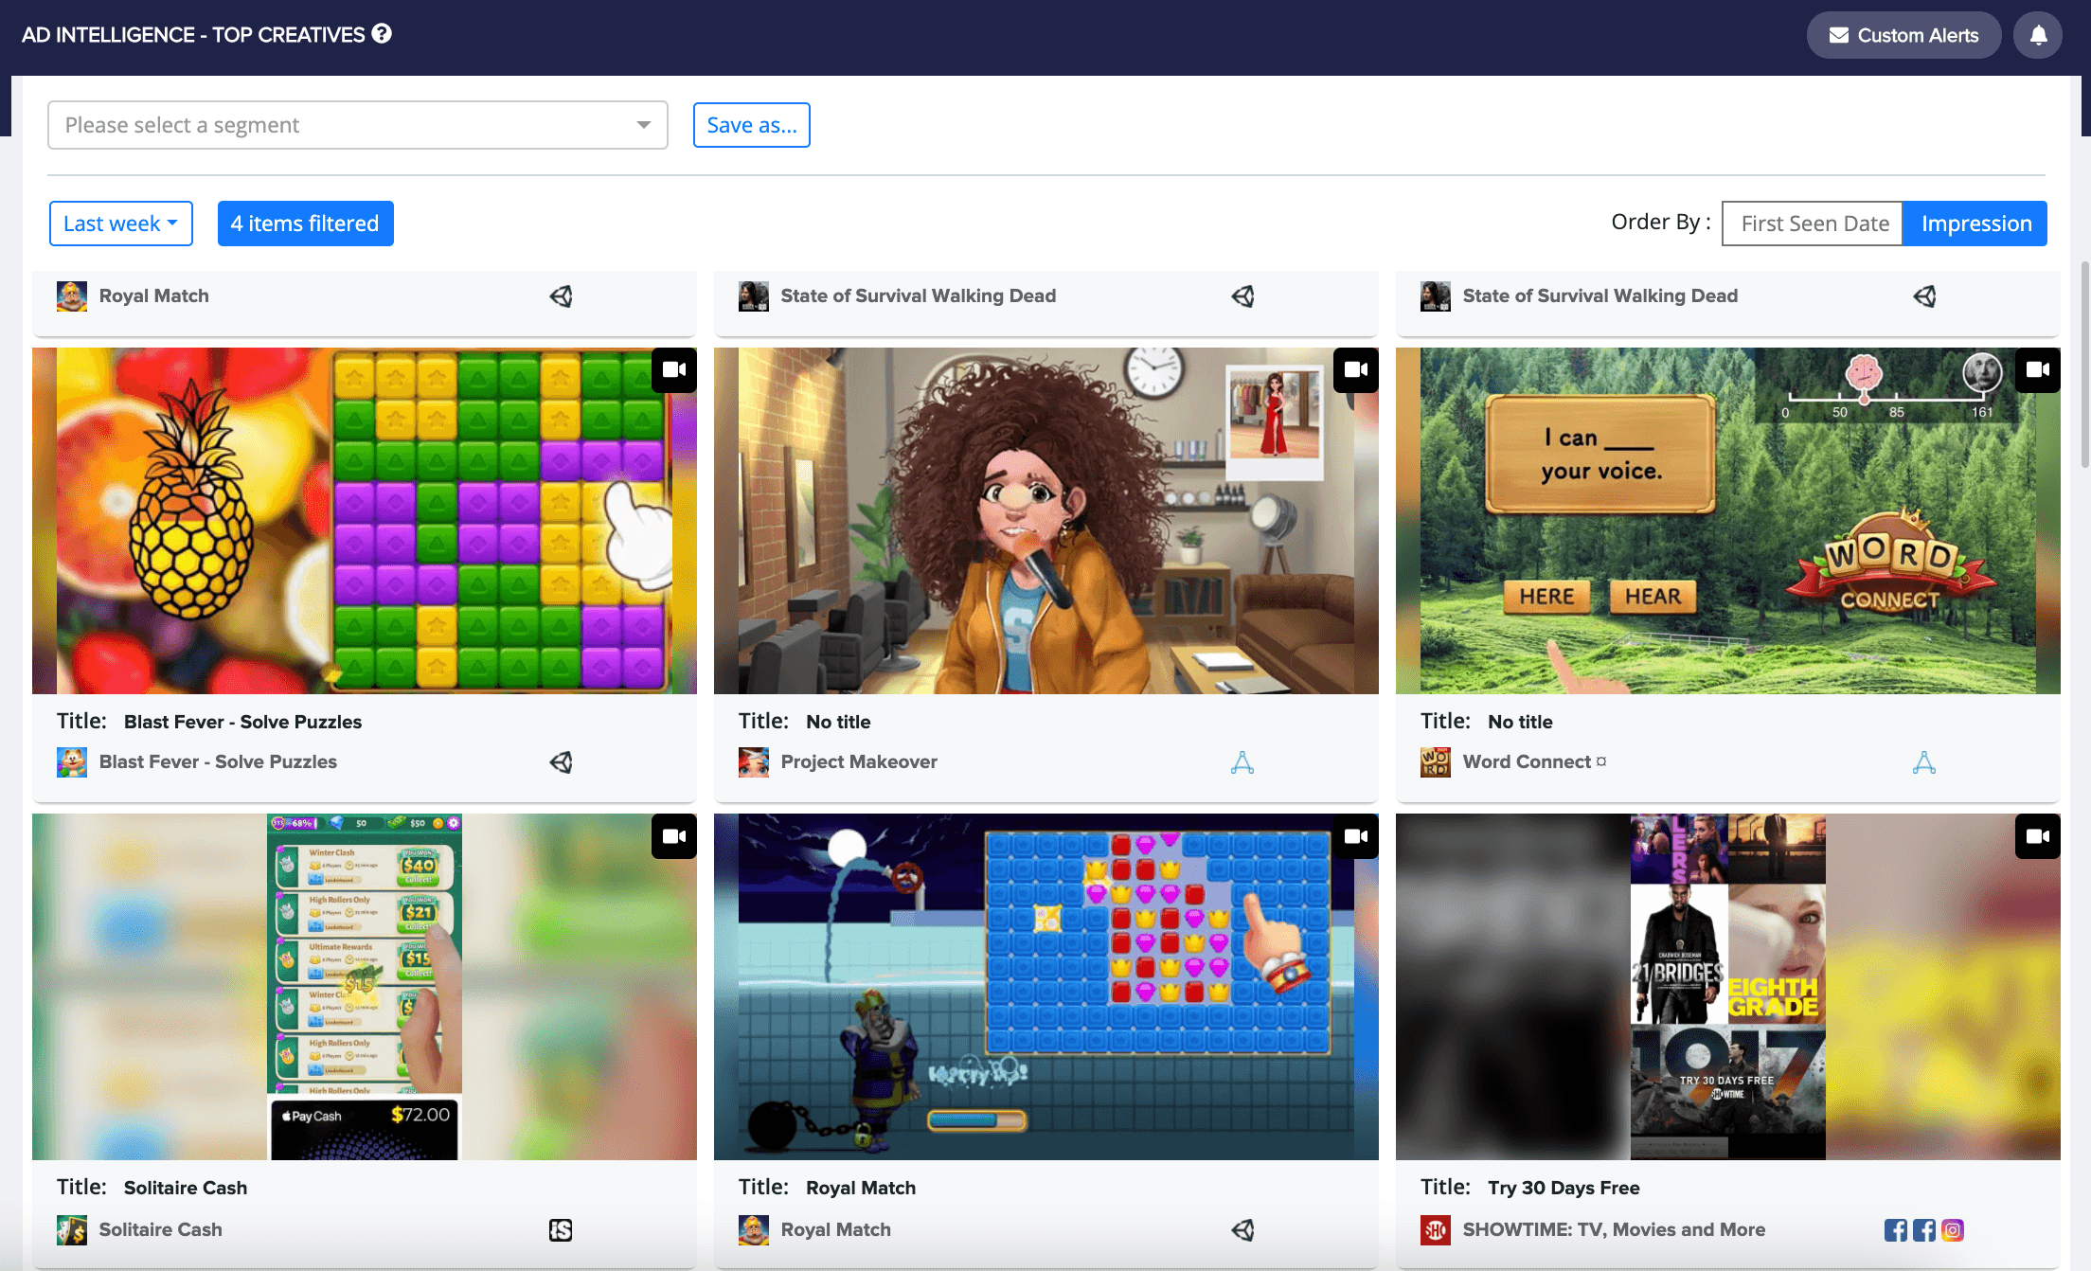The height and width of the screenshot is (1271, 2091).
Task: Click second Facebook icon beside SHOWTIME
Action: pyautogui.click(x=1924, y=1230)
